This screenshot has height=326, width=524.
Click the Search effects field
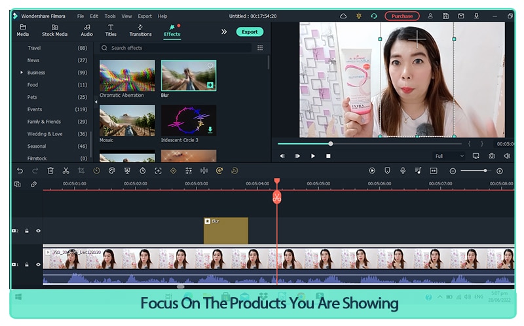point(176,48)
